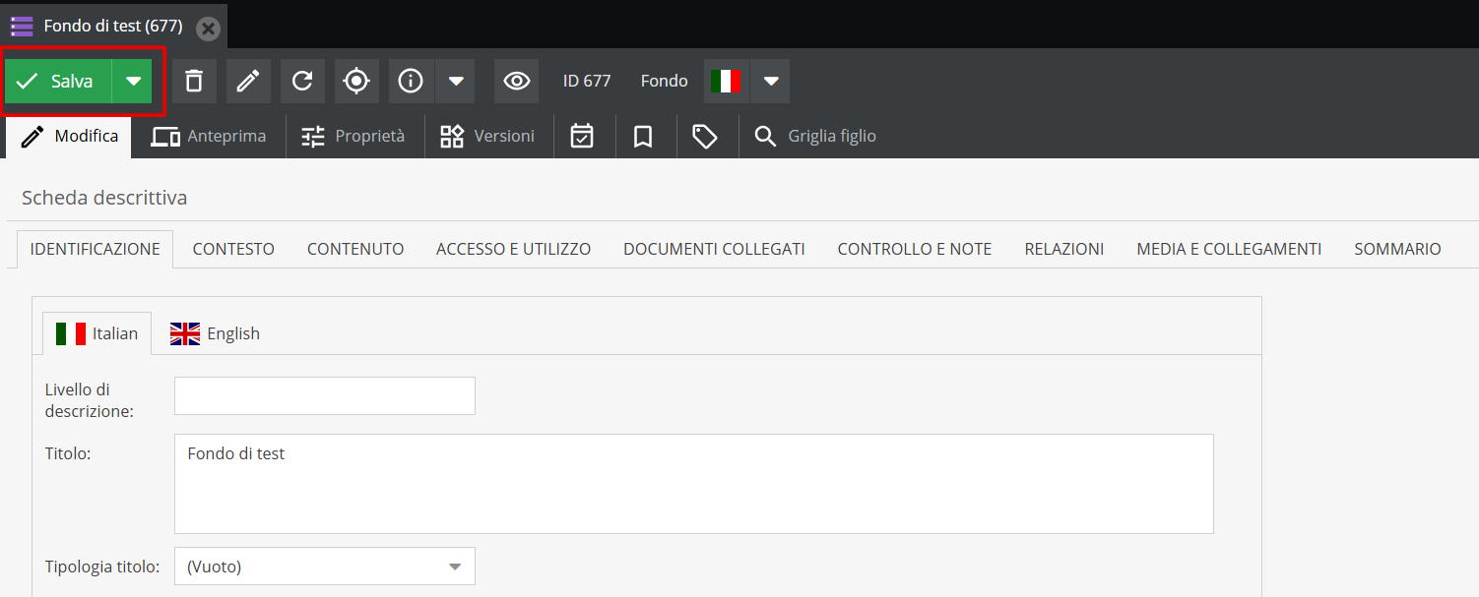Open the info icon for record details
1479x597 pixels.
pos(411,81)
